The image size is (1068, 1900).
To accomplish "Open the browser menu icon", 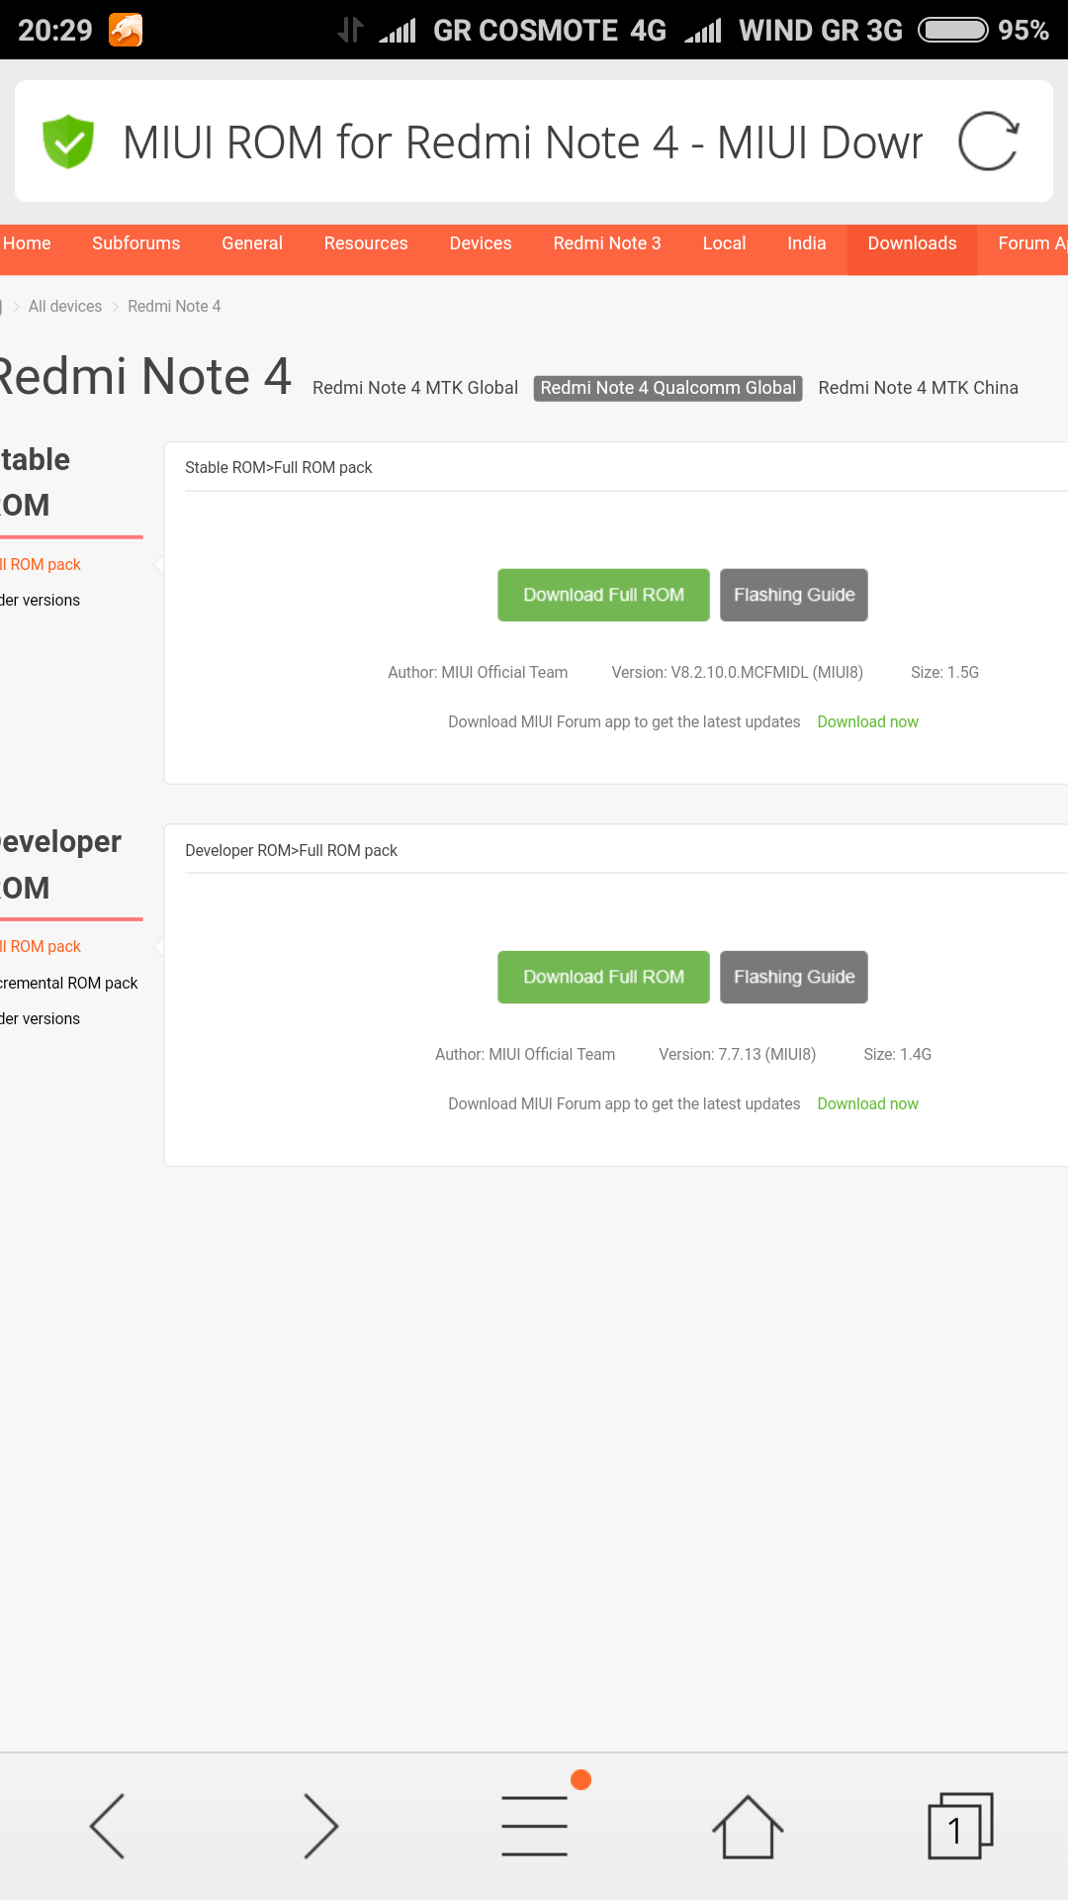I will tap(534, 1826).
